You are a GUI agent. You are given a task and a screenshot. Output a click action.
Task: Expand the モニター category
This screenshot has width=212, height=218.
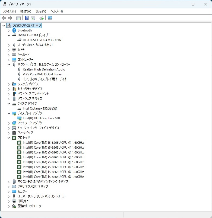click(x=9, y=192)
